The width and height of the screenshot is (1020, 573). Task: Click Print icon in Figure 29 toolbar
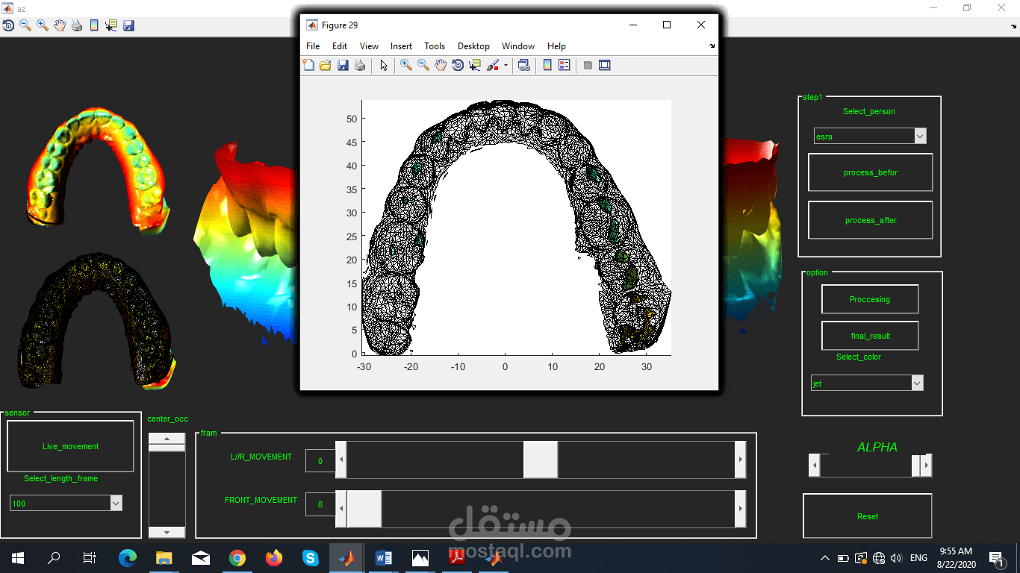pyautogui.click(x=360, y=66)
